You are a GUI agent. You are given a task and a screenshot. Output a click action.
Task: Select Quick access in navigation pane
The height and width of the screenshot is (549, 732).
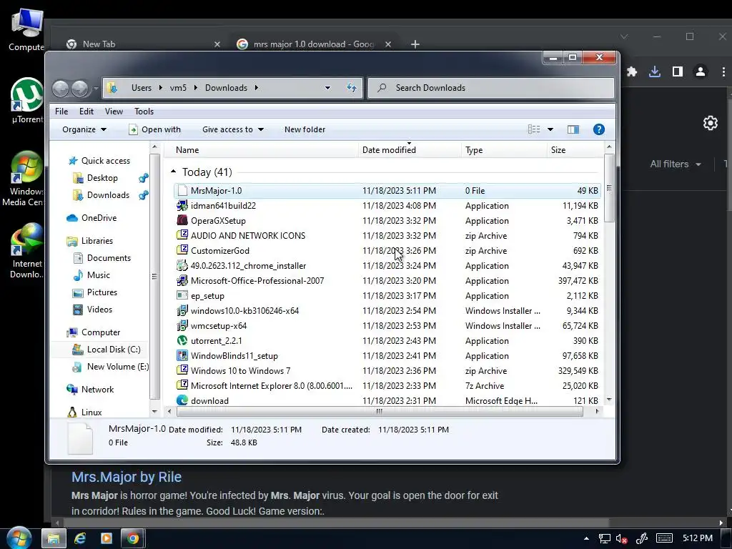click(x=99, y=161)
